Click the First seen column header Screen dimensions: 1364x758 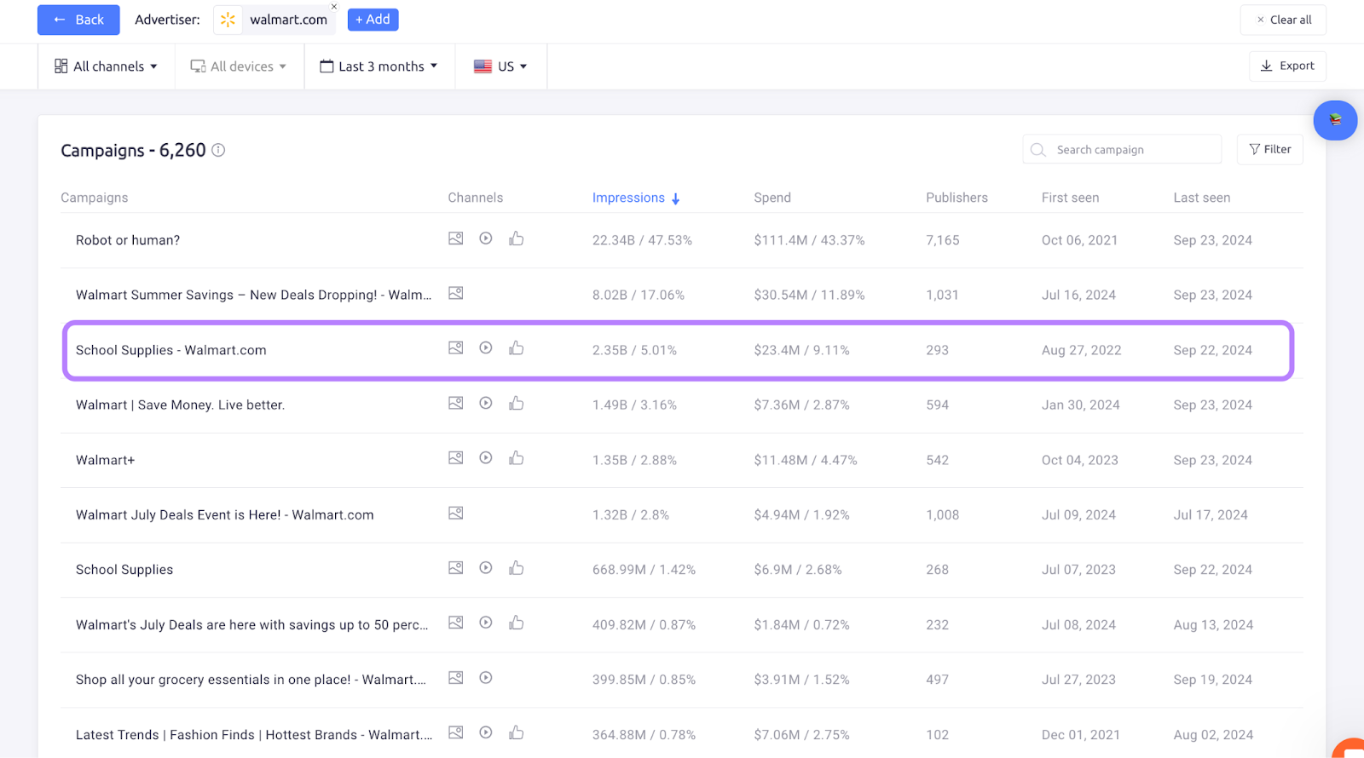[1070, 198]
